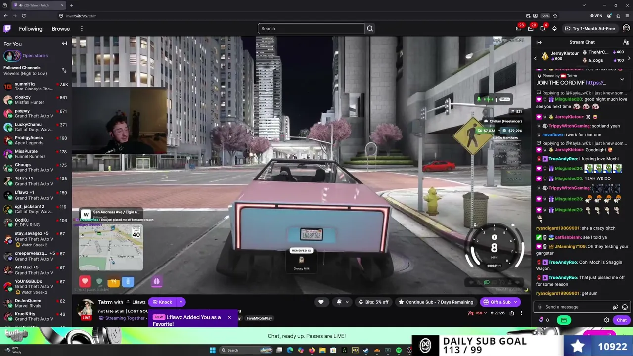Viewport: 633px width, 356px height.
Task: Click the celebration icon in message box
Action: [615, 307]
